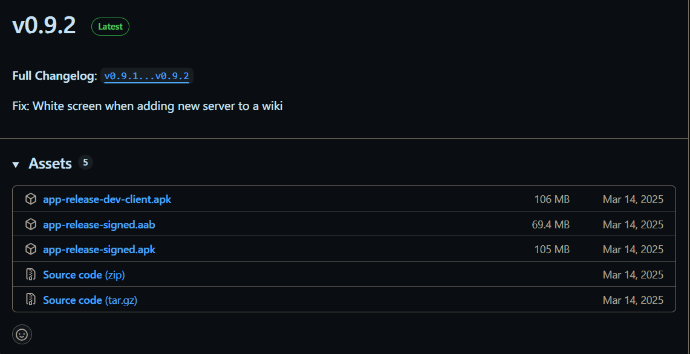This screenshot has width=690, height=354.
Task: Click the package icon beside app-release-signed.apk
Action: click(31, 249)
